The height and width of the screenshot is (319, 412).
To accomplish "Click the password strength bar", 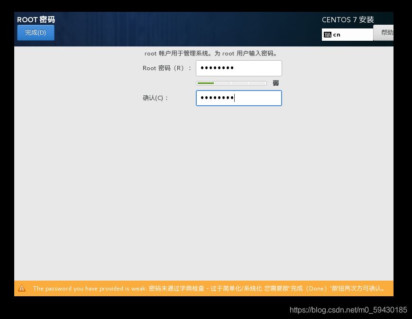I will coord(231,83).
